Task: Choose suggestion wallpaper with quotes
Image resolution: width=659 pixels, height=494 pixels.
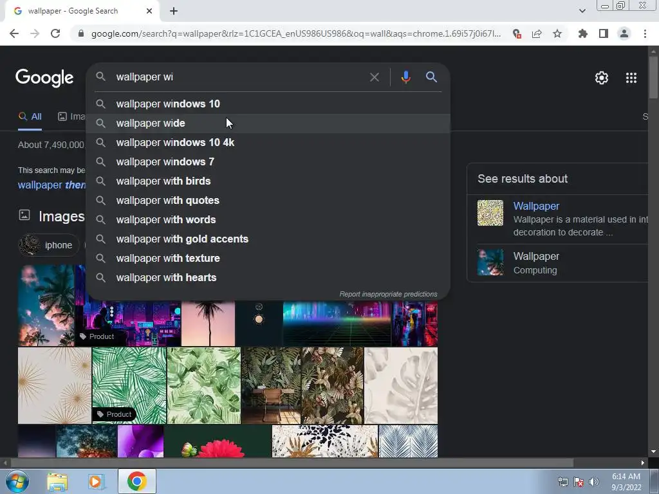Action: pos(268,201)
